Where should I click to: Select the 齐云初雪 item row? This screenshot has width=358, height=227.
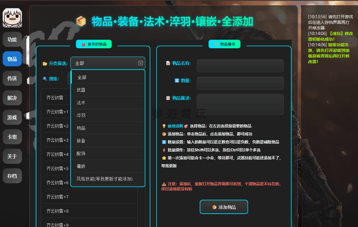pyautogui.click(x=57, y=98)
